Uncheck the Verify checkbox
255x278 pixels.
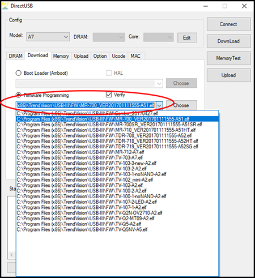109,95
